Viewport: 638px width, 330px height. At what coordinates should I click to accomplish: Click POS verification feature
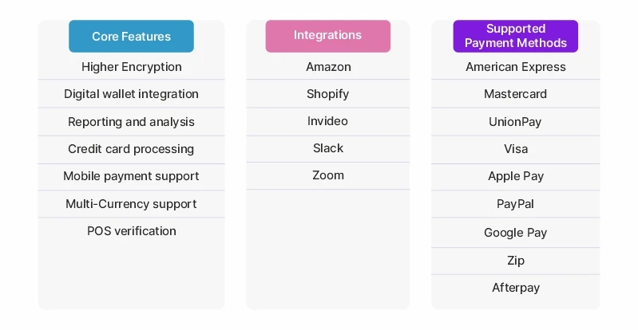[x=131, y=231]
